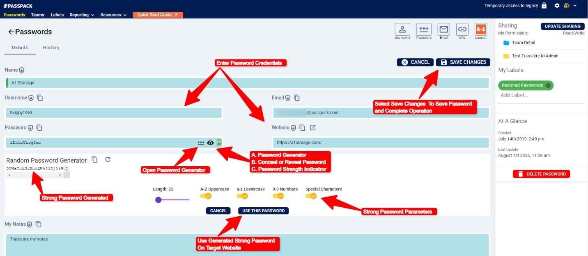The width and height of the screenshot is (588, 256).
Task: Switch to the Details tab
Action: [20, 48]
